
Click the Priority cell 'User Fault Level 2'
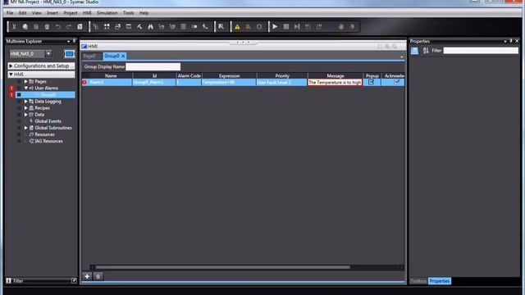[281, 82]
